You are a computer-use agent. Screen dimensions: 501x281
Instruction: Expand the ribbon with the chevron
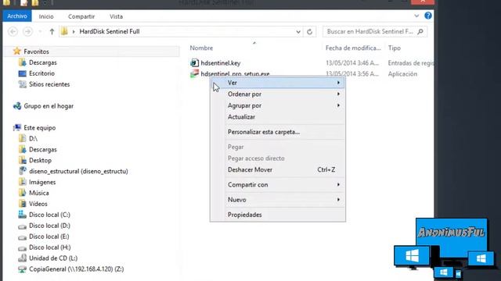click(x=416, y=16)
